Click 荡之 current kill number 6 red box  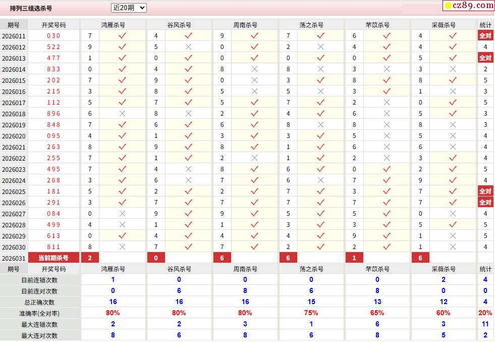coord(288,258)
